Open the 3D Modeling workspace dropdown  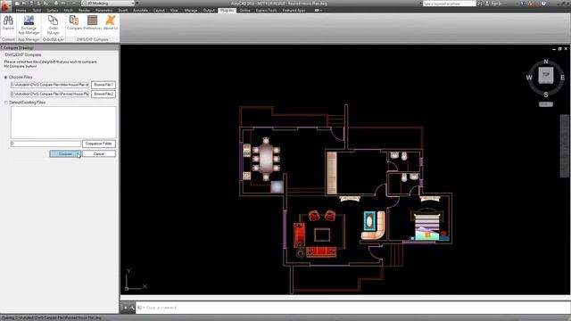(x=109, y=4)
